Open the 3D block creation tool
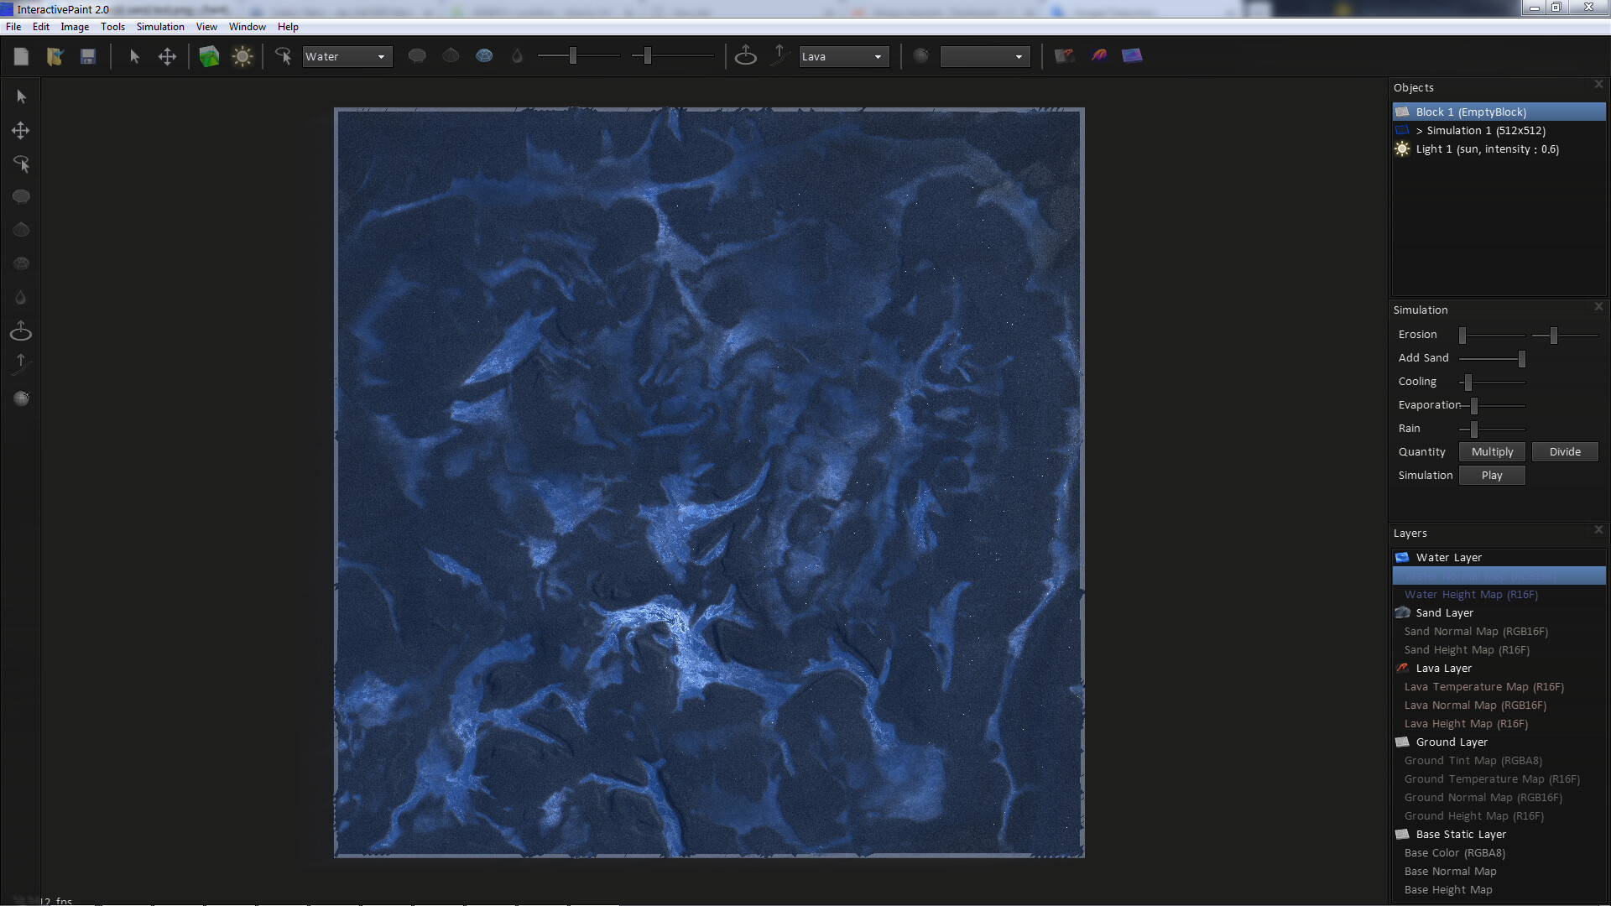 209,55
